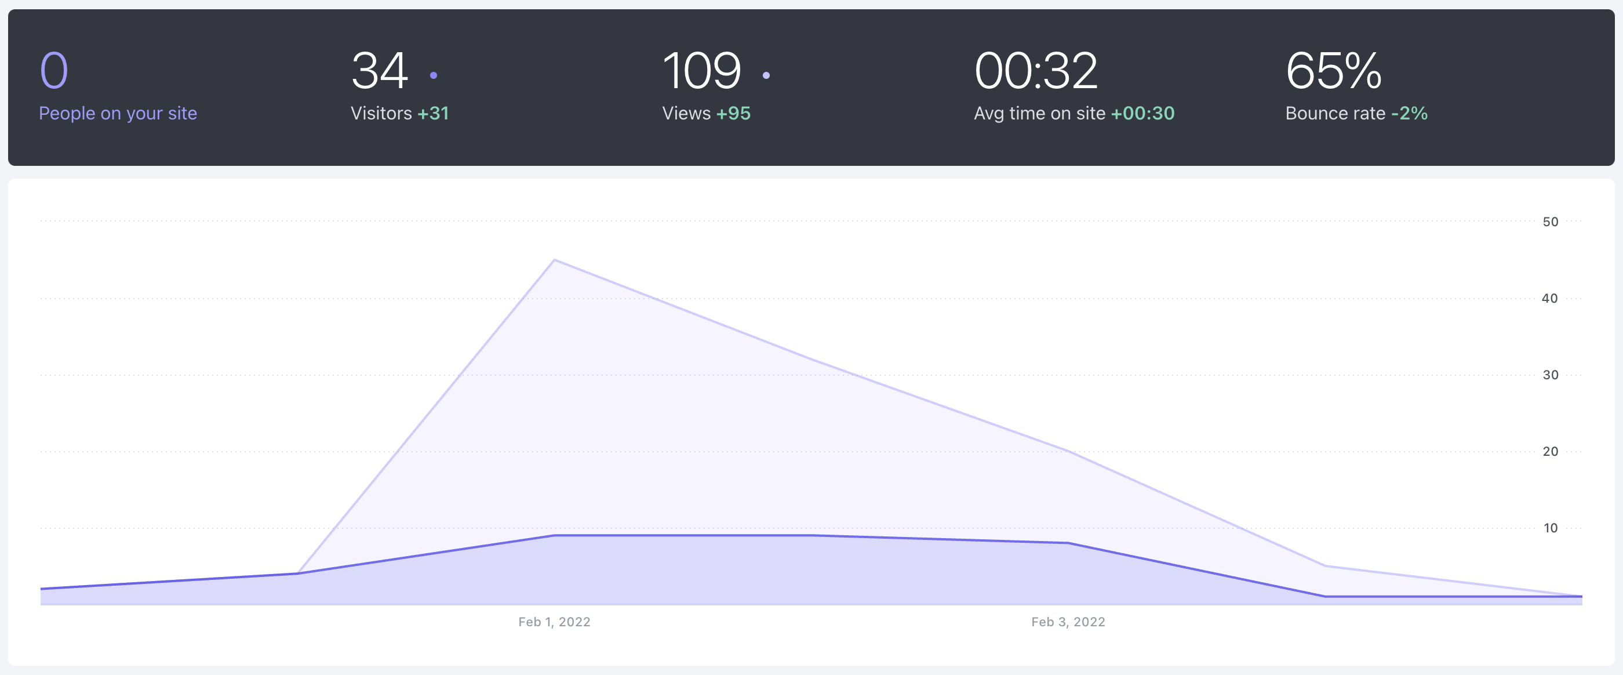This screenshot has width=1623, height=675.
Task: Select the 50 gridline label on the y-axis
Action: [x=1552, y=221]
